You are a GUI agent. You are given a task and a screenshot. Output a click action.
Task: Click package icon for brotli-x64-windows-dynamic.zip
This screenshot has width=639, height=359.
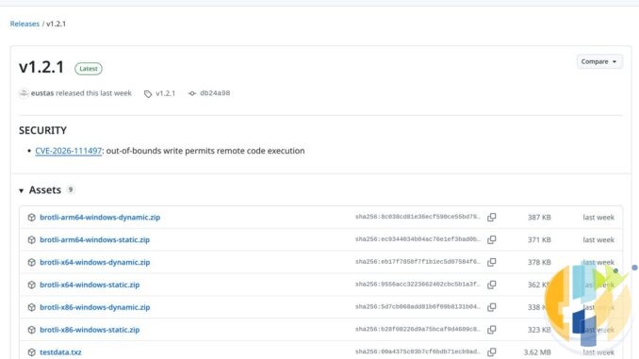click(x=31, y=262)
